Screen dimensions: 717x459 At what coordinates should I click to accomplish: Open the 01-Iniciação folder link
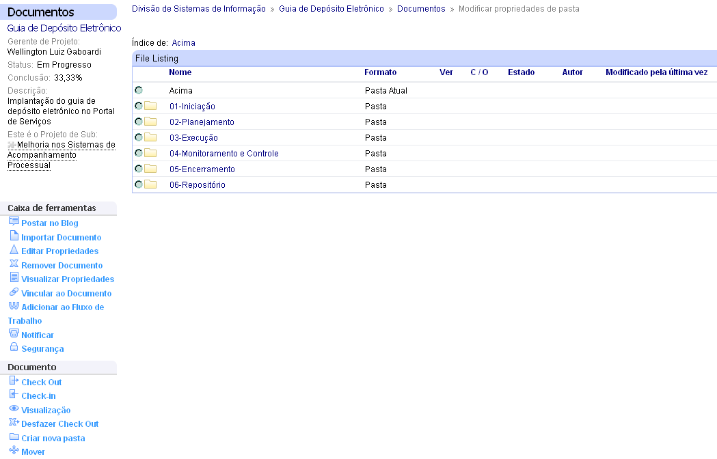[192, 107]
